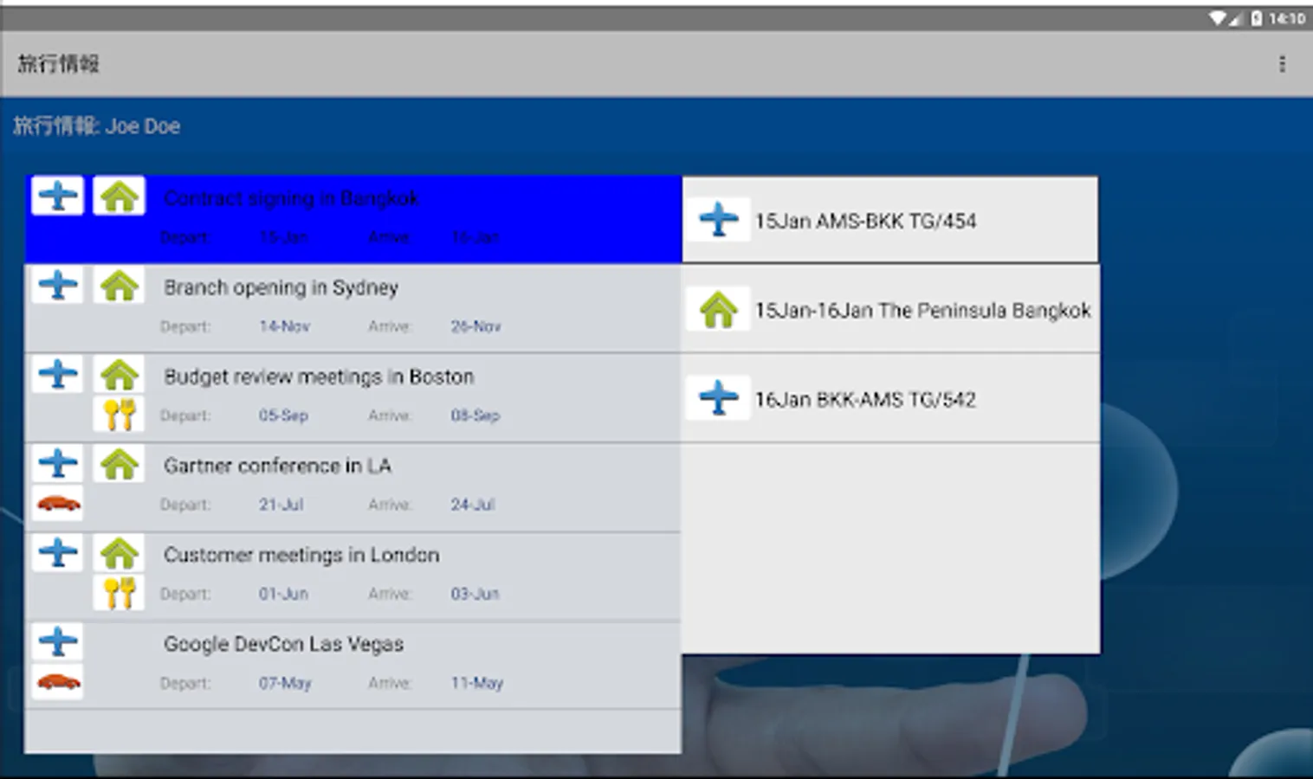Screen dimensions: 1313x779
Task: Click the 14-Nov depart date for Sydney
Action: (x=284, y=326)
